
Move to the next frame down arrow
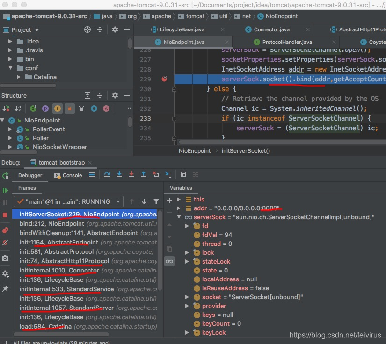[x=144, y=201]
